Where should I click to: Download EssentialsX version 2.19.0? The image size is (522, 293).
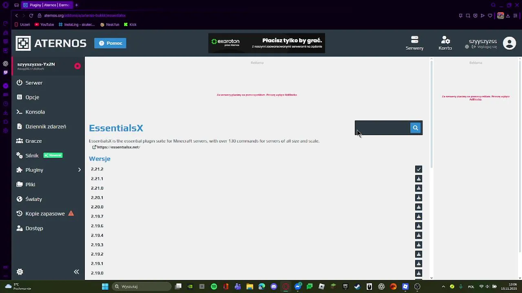tap(418, 273)
